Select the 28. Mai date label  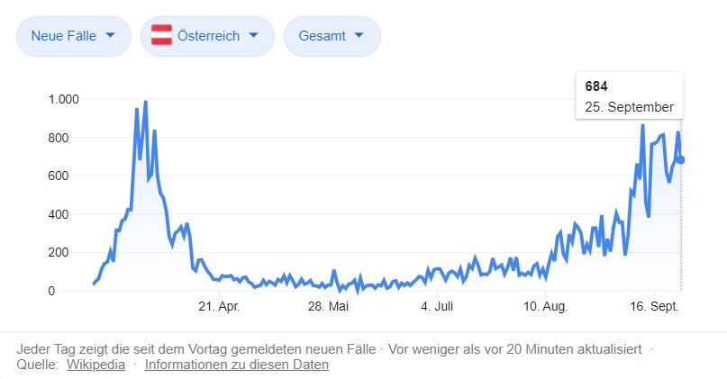coord(327,307)
